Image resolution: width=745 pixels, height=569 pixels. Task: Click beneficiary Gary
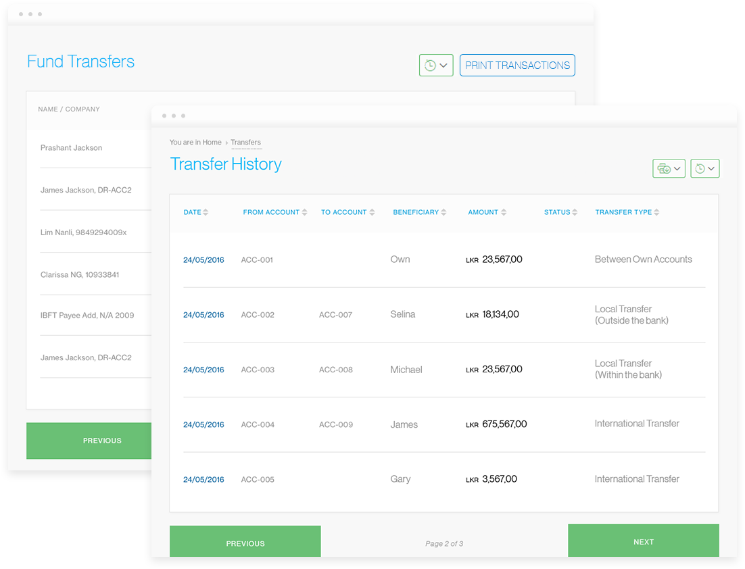click(400, 479)
